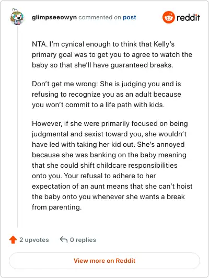Image resolution: width=209 pixels, height=278 pixels.
Task: Click the glimpseeowyn Snoo avatar
Action: (17, 17)
